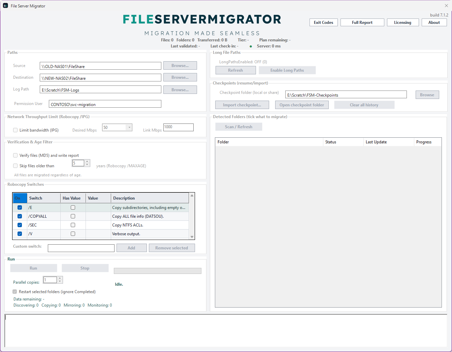Click the Description column header in switches table
Viewport: 452px width, 352px height.
click(x=150, y=198)
